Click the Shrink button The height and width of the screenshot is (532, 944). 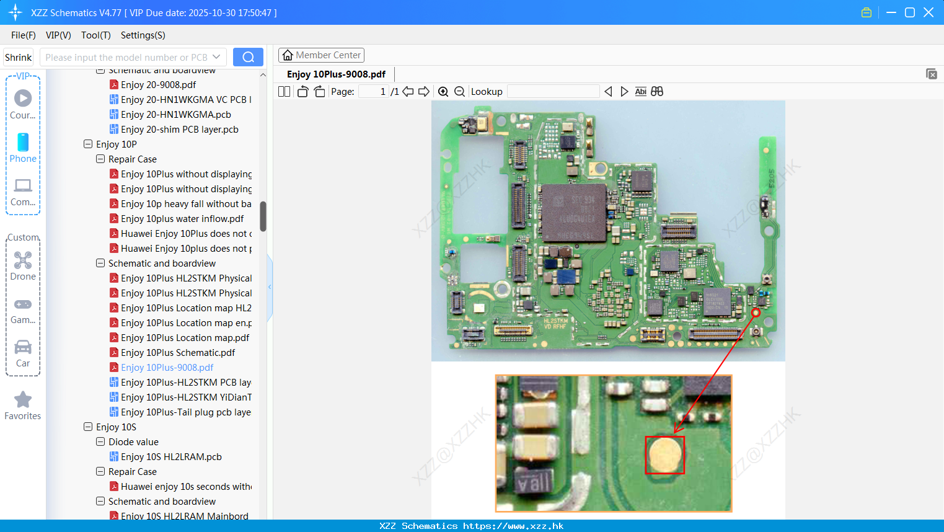pyautogui.click(x=18, y=57)
